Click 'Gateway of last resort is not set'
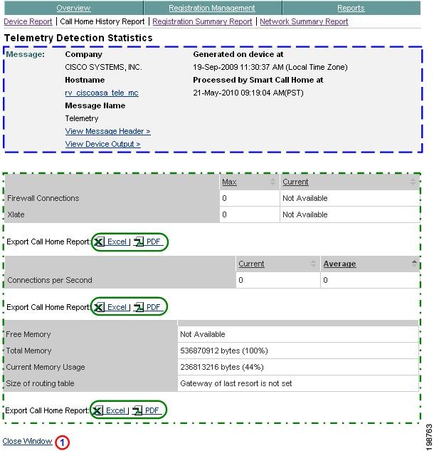This screenshot has width=434, height=451. pos(235,383)
